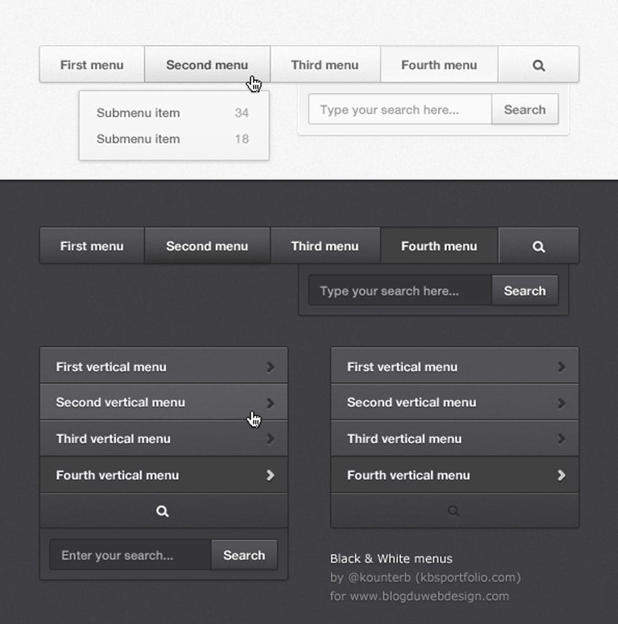
Task: Click the search icon in the white top menu
Action: coord(538,65)
